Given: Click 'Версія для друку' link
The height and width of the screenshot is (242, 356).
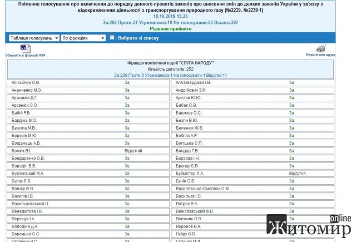Looking at the screenshot, I should 320,55.
